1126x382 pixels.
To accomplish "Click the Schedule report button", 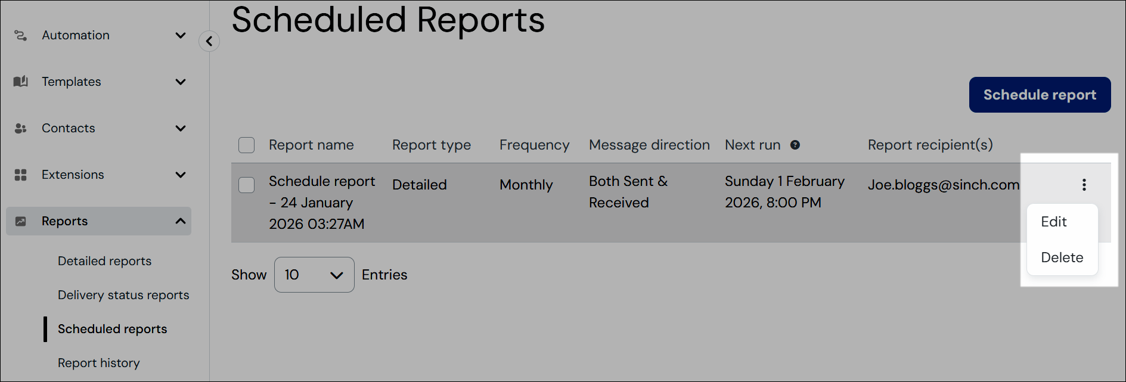I will (1040, 95).
